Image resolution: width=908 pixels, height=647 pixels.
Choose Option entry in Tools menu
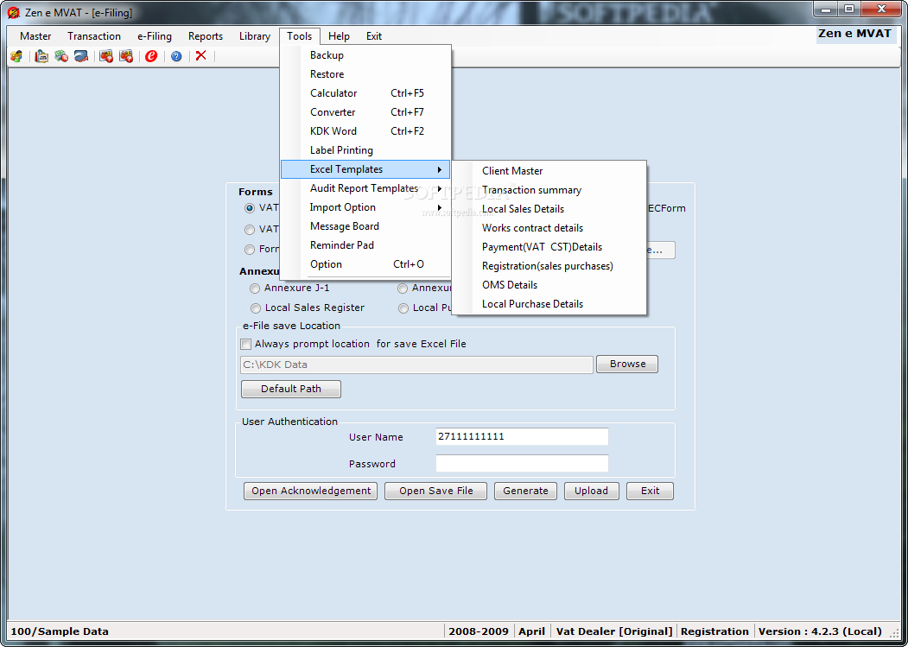(x=365, y=264)
